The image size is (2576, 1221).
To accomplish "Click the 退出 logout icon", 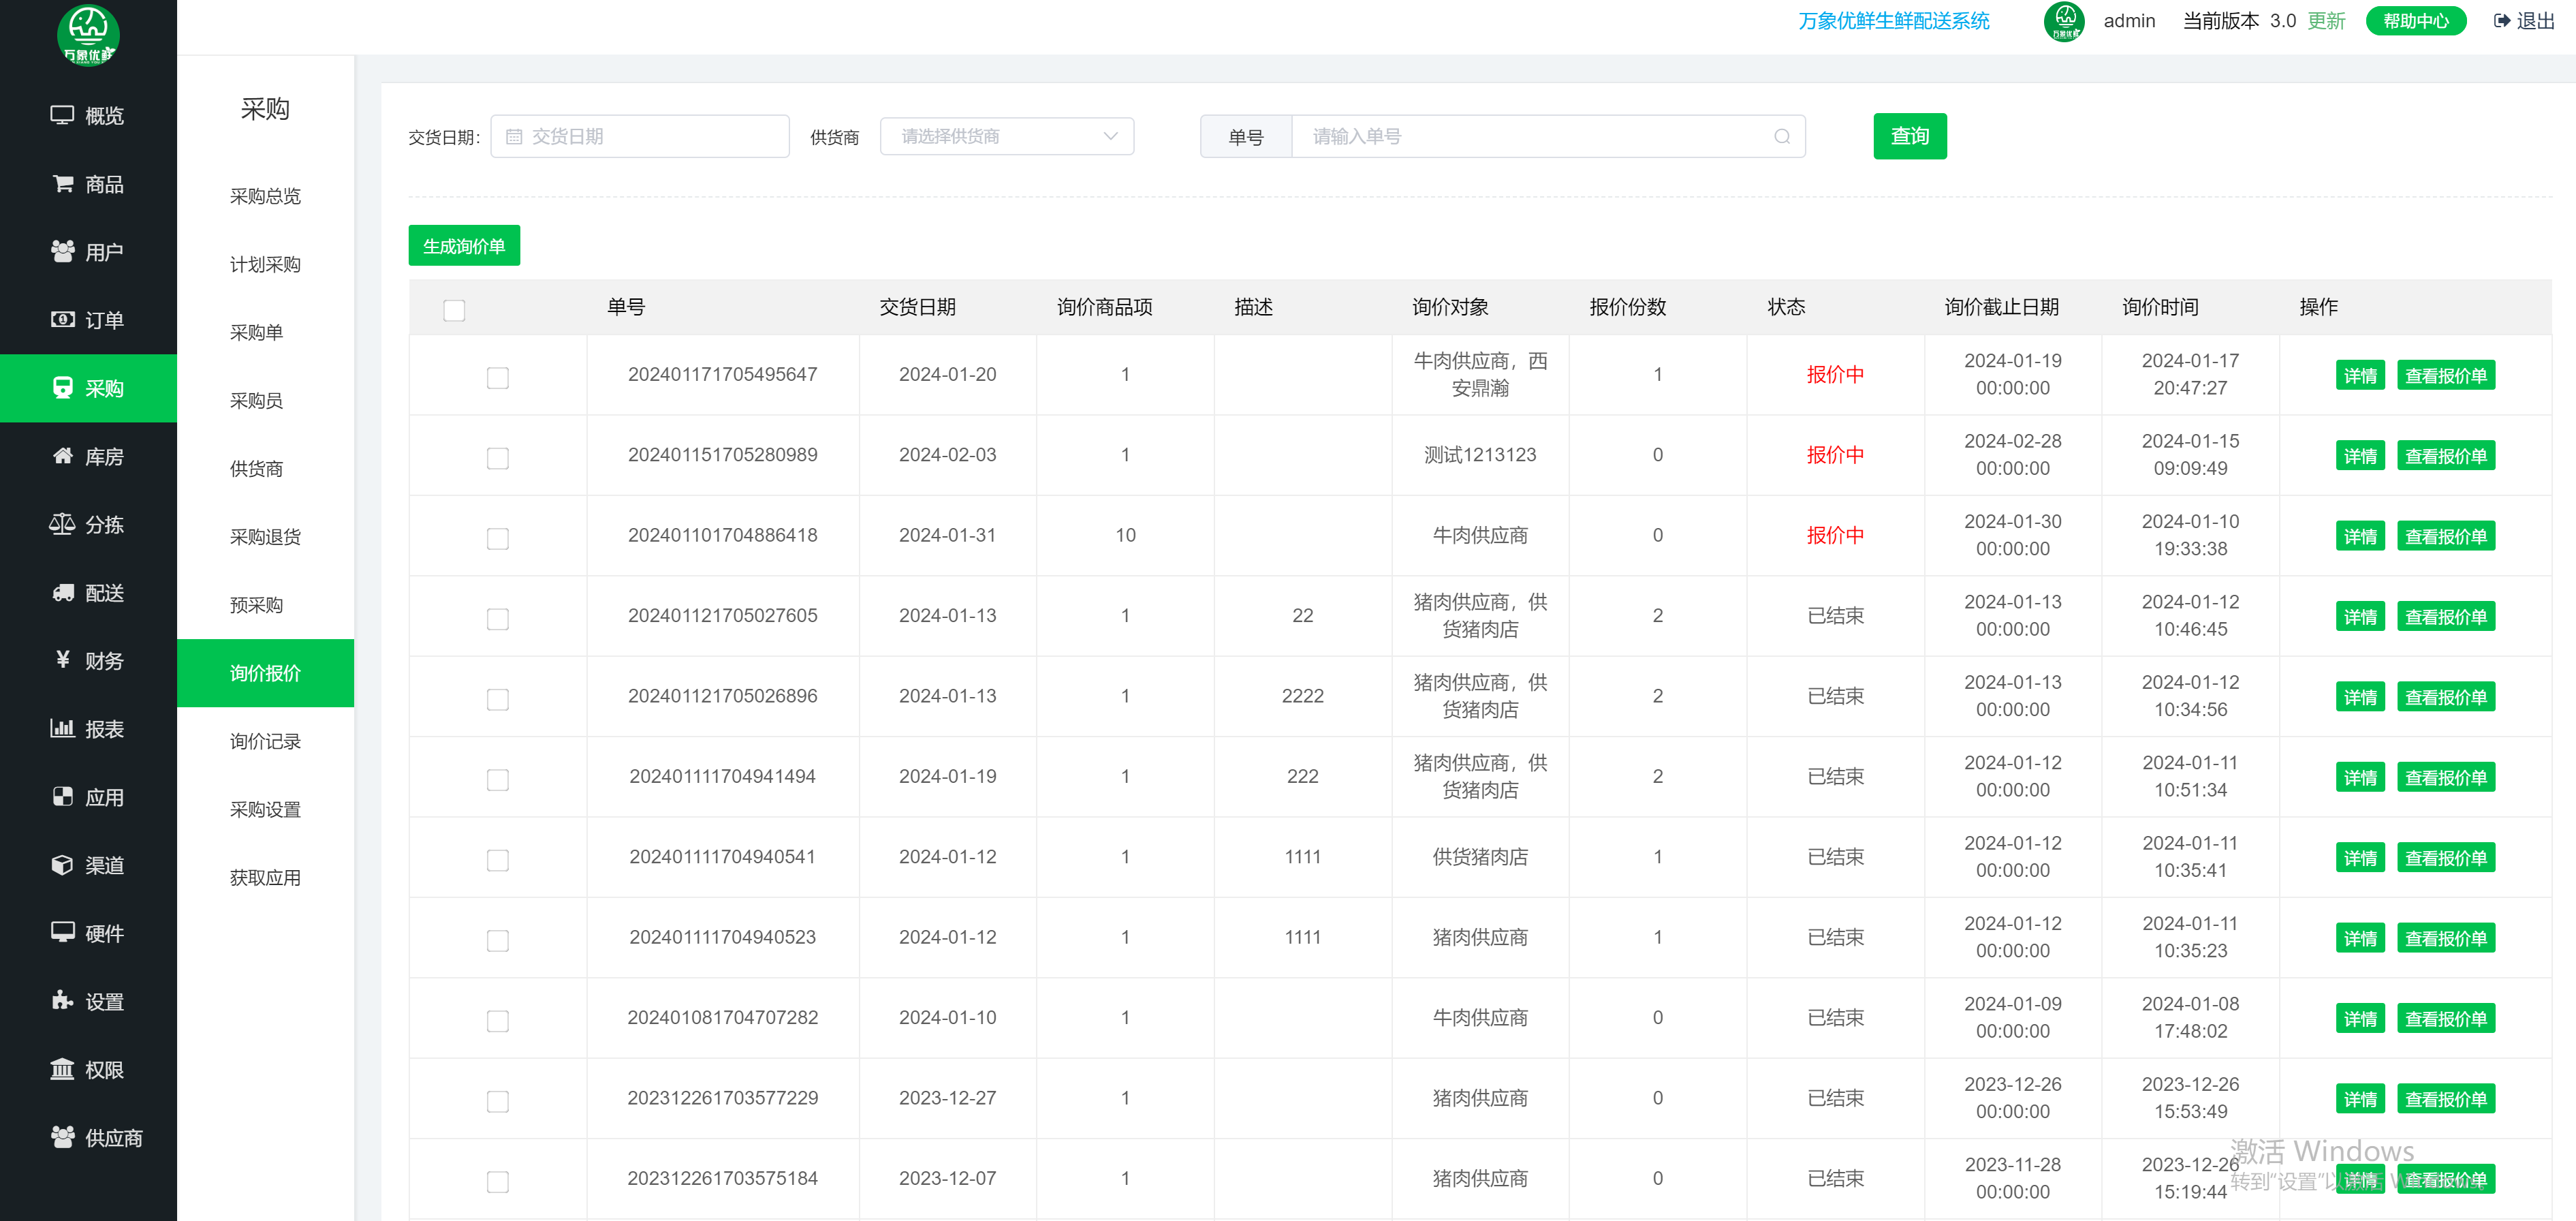I will (2502, 21).
